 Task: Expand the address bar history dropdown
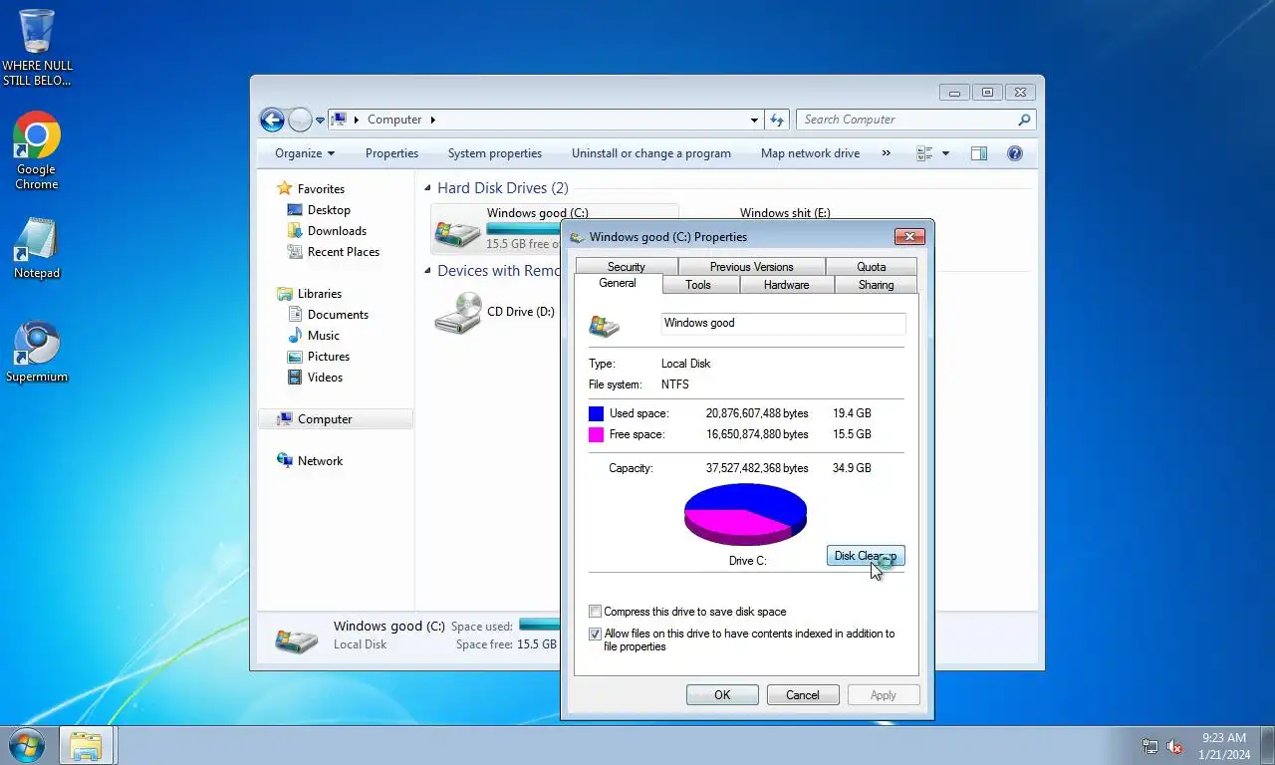point(754,120)
